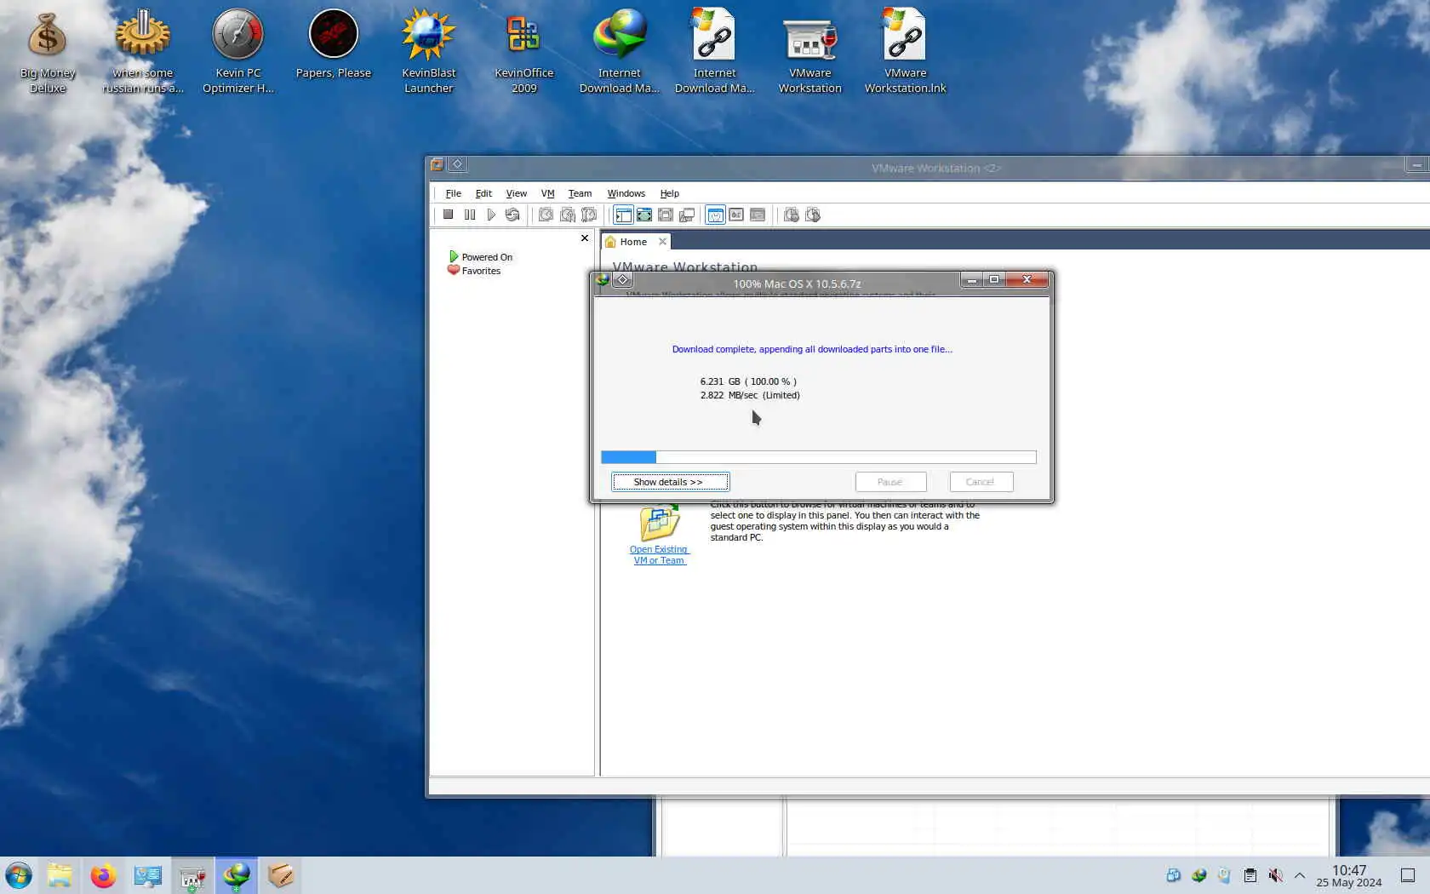Click the Power On play icon in VMware toolbar

click(x=491, y=215)
